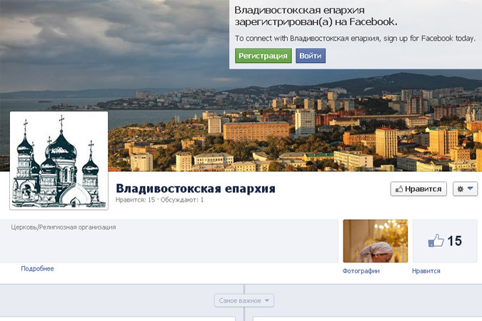Image resolution: width=482 pixels, height=321 pixels.
Task: Open the Нравится link under the likes box
Action: [426, 271]
